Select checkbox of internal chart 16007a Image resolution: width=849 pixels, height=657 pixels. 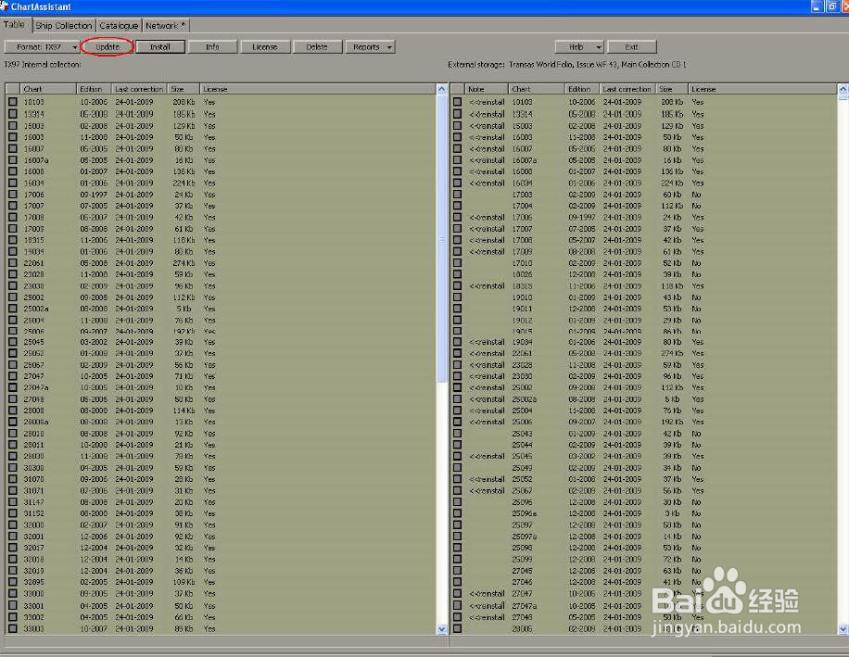point(12,159)
